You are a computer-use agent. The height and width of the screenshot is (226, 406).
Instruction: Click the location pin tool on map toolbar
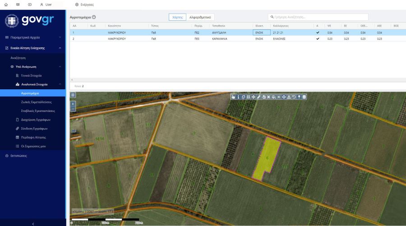click(x=299, y=97)
